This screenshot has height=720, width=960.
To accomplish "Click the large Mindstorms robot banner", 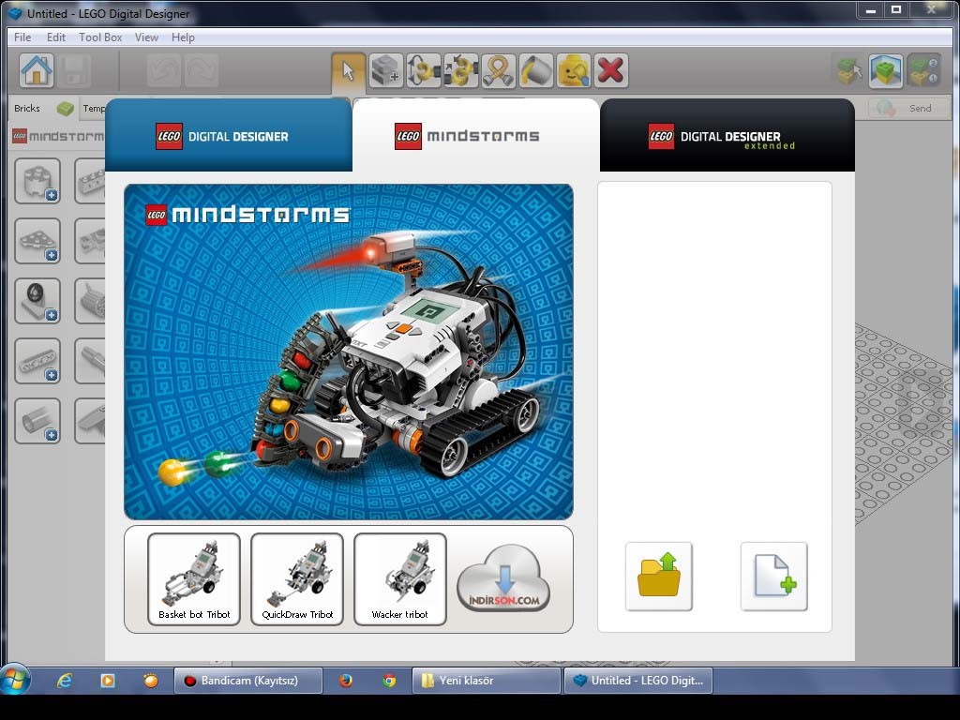I will 349,352.
